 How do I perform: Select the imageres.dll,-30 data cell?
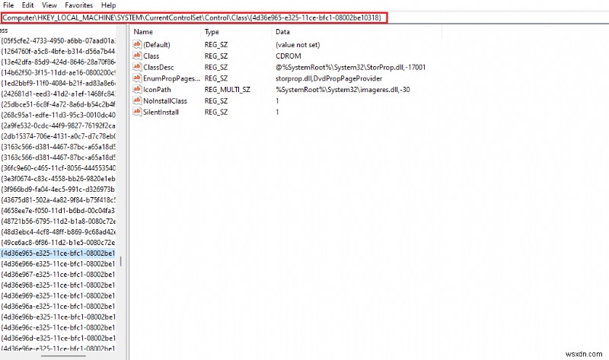[x=343, y=90]
